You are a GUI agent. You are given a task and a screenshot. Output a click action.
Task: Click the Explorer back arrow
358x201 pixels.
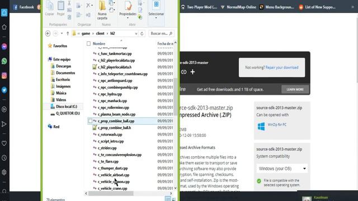[48, 33]
